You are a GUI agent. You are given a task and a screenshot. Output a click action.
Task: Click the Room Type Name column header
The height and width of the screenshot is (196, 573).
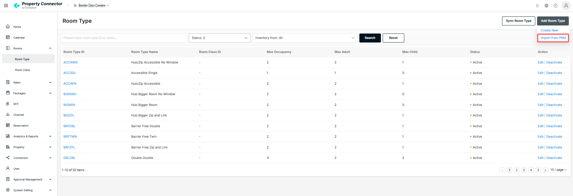145,52
